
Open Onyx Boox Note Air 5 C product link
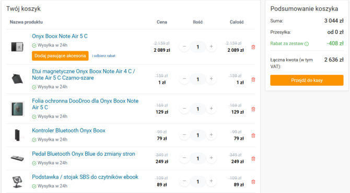pos(60,36)
